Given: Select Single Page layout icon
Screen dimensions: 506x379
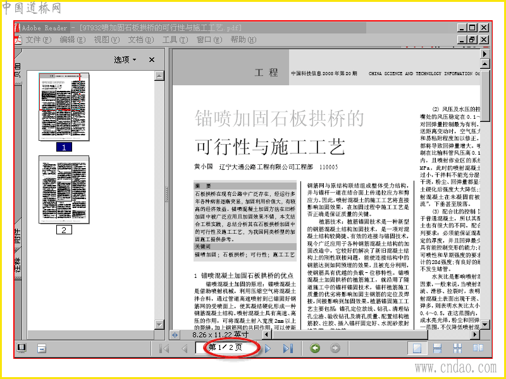Looking at the screenshot, I should tap(417, 348).
